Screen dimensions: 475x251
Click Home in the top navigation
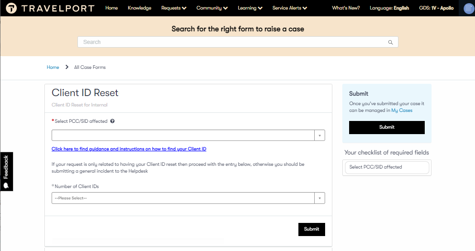pos(111,8)
